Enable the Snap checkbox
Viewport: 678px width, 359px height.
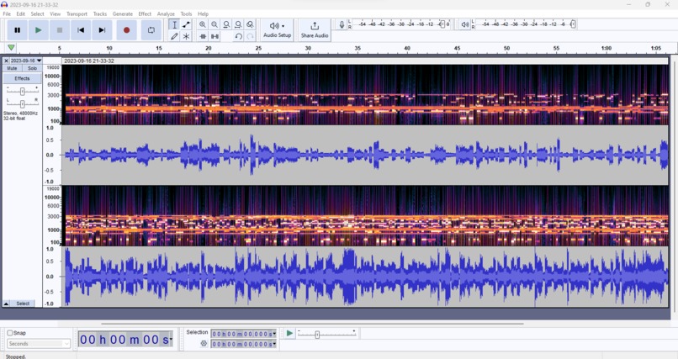(x=10, y=333)
